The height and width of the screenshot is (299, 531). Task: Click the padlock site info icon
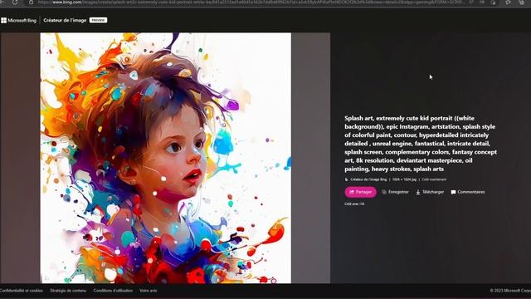coord(31,2)
